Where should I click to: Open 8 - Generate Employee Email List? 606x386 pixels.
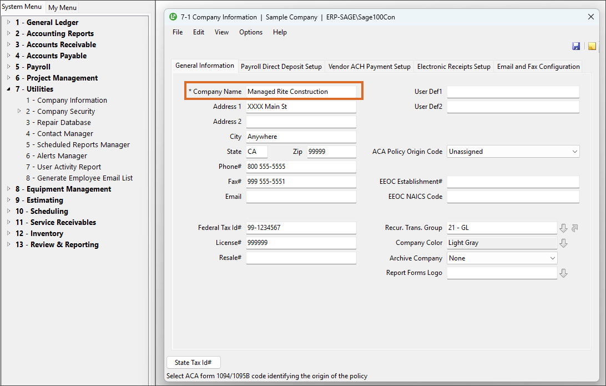79,178
